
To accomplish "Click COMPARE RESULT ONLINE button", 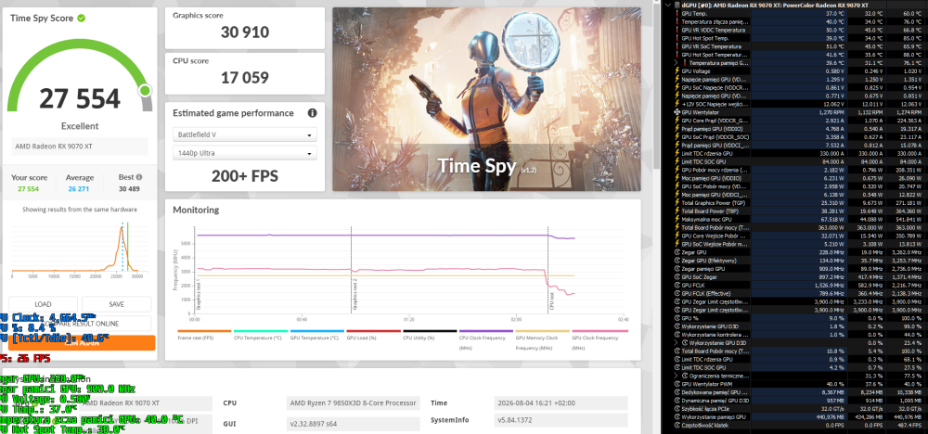I will (x=81, y=324).
